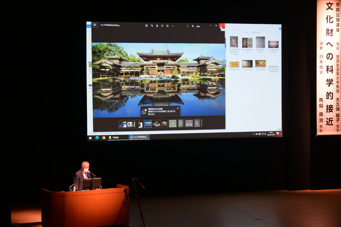Image resolution: width=341 pixels, height=227 pixels.
Task: Select the last thumbnail in the filmstrip
Action: pos(197,123)
